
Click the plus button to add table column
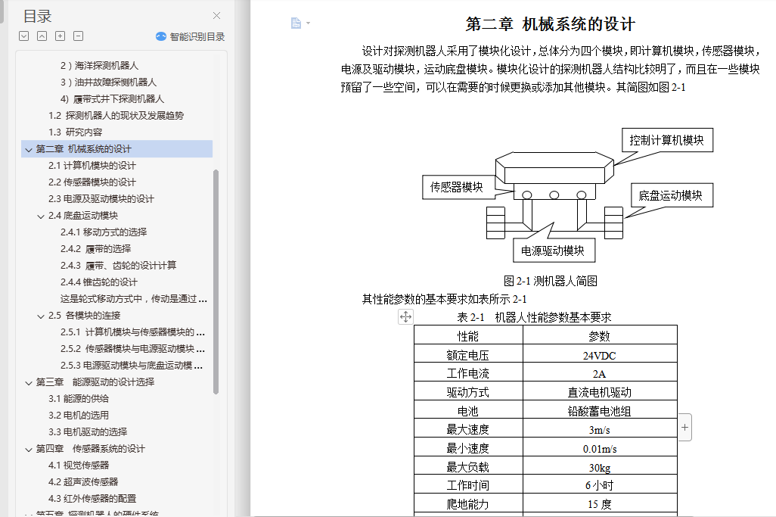684,428
